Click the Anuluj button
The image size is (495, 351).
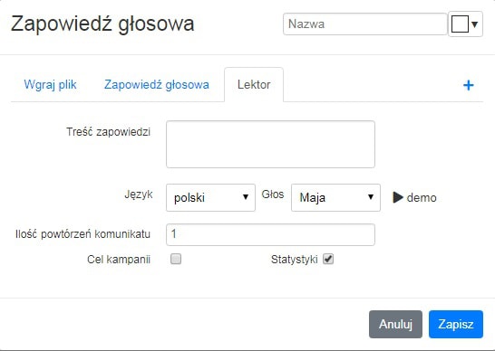395,324
